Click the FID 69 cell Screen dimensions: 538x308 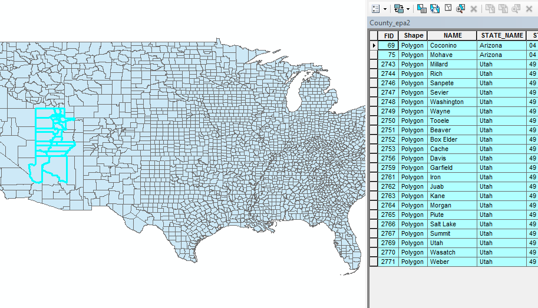tap(388, 45)
